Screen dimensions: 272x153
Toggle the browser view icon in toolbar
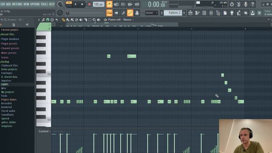[x=218, y=13]
